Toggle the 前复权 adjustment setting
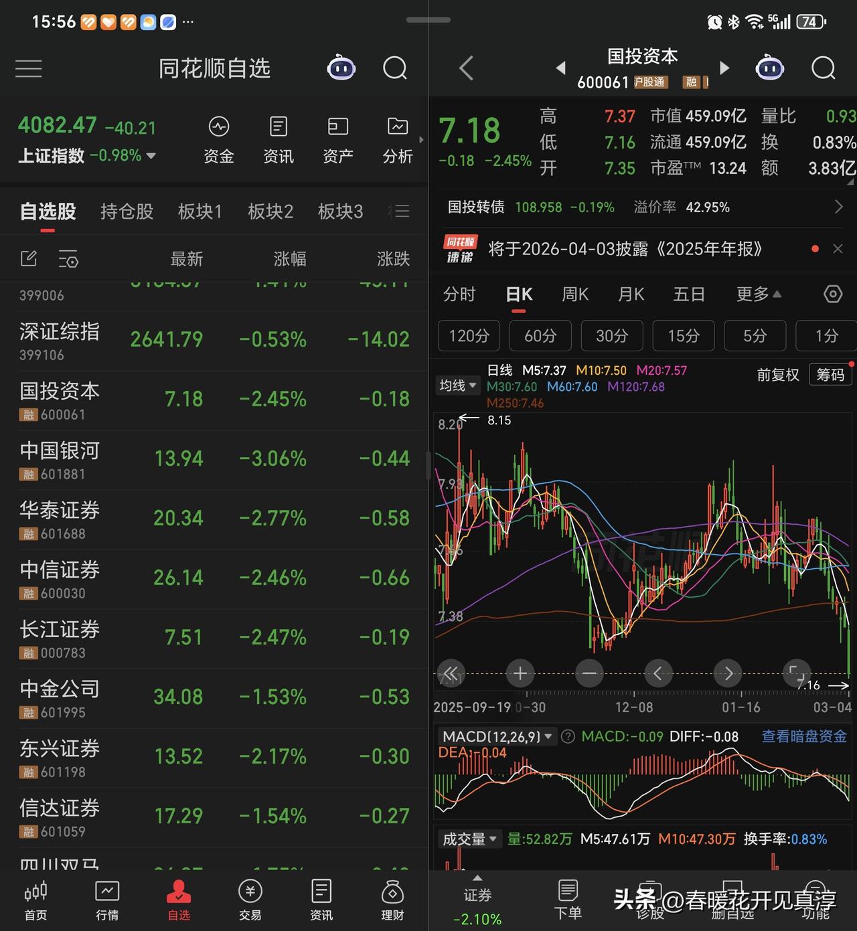 778,375
